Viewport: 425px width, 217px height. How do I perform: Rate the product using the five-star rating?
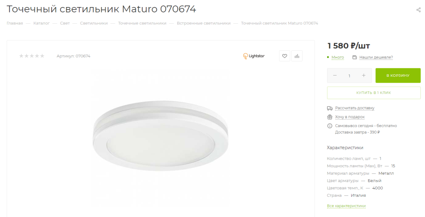[x=32, y=56]
